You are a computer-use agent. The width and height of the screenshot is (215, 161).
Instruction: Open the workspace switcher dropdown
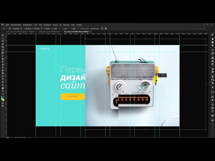202,29
